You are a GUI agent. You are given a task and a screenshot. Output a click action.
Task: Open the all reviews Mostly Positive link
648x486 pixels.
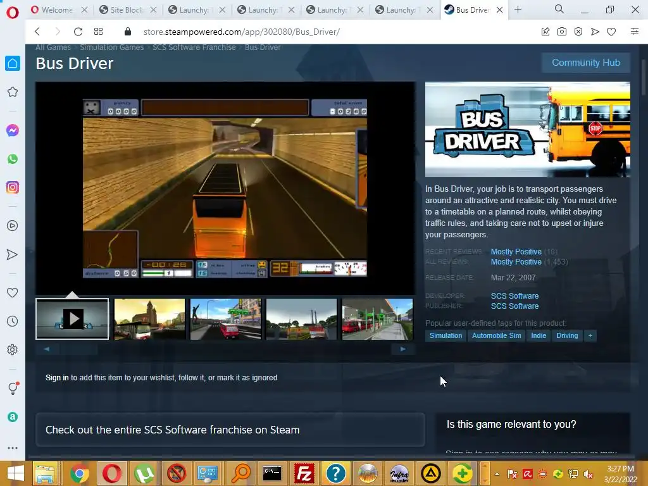point(516,262)
